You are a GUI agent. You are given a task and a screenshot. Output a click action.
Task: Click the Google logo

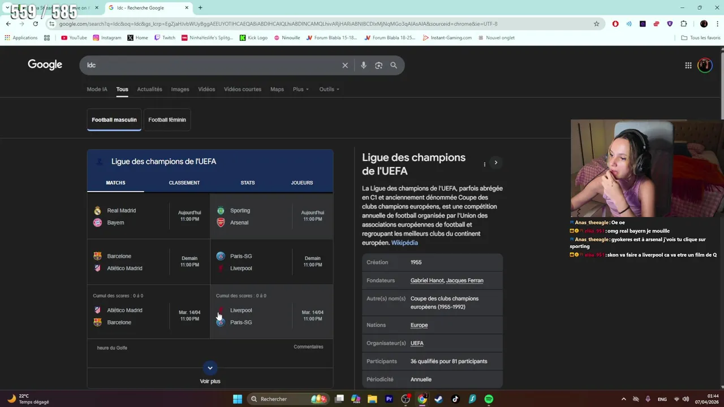tap(45, 64)
